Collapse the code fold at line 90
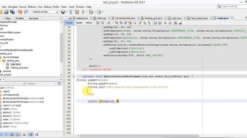Screen dimensions: 247x138 (74, 76)
